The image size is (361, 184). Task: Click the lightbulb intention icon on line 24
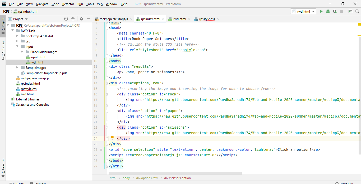(x=112, y=138)
